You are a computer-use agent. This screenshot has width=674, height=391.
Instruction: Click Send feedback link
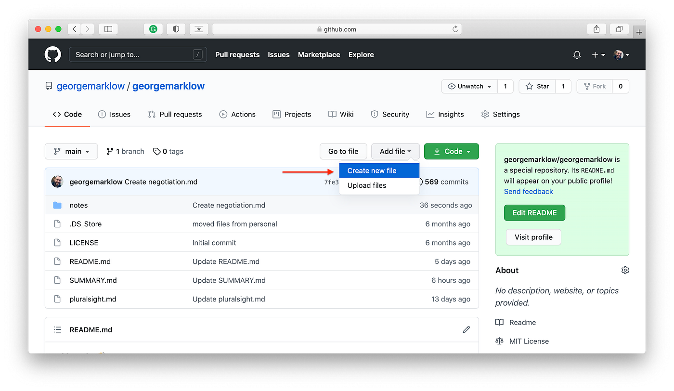529,192
